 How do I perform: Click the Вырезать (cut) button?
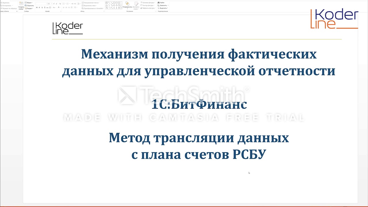click(x=5, y=3)
